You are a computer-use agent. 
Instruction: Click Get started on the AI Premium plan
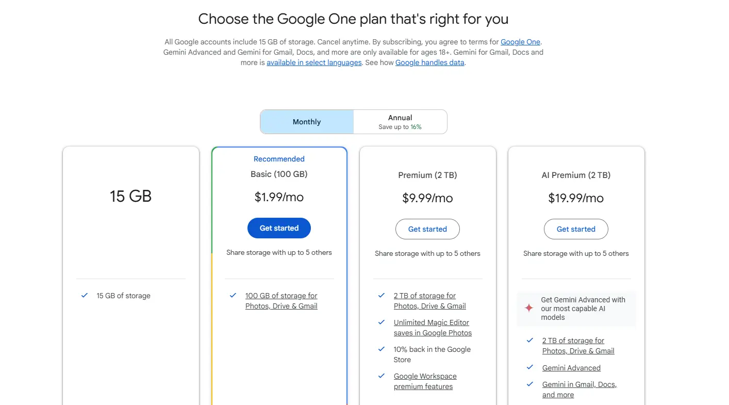(576, 229)
